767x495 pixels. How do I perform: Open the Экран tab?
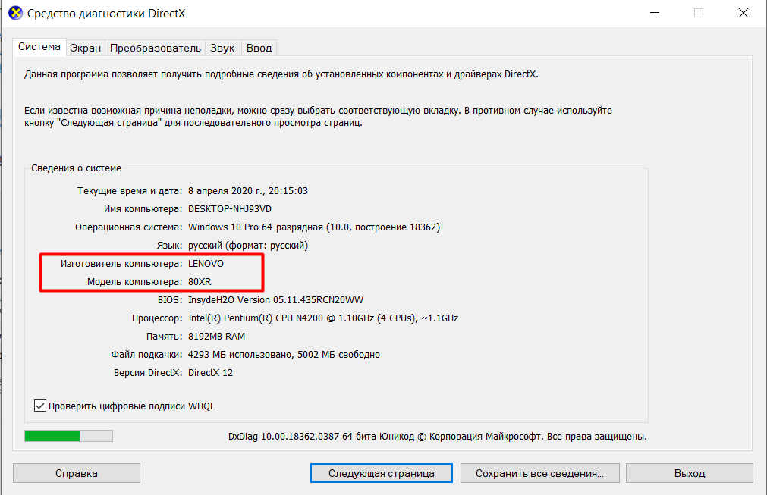tap(85, 48)
